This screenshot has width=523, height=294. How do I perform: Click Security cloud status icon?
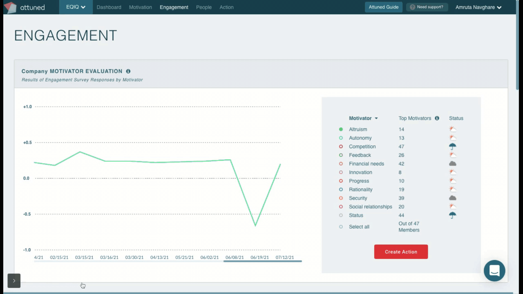(452, 198)
